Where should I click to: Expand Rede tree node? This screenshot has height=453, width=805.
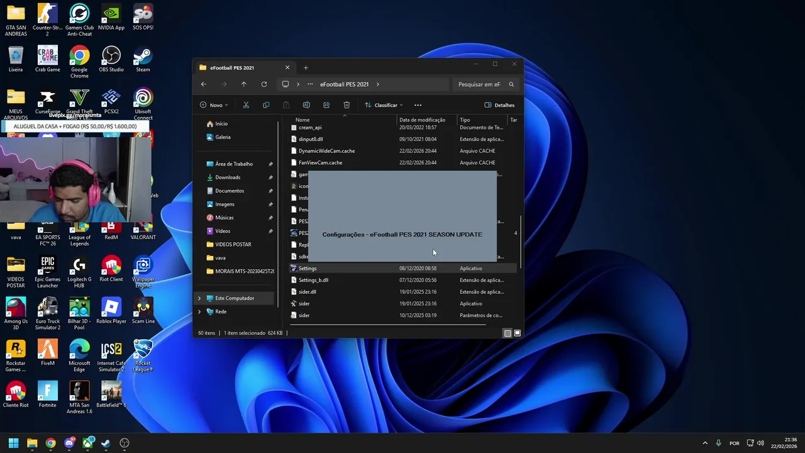coord(199,311)
